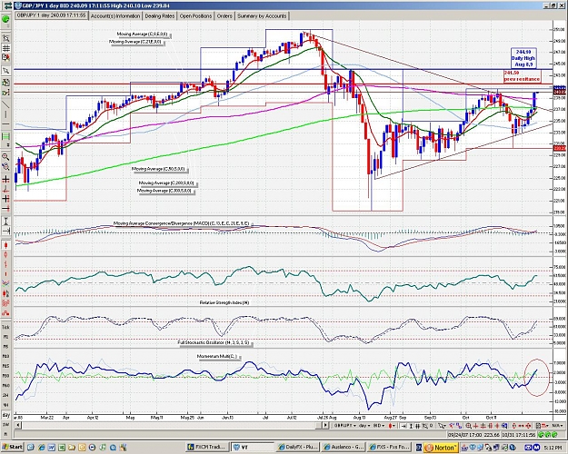
Task: Set timeframe to day
Action: pyautogui.click(x=5, y=415)
